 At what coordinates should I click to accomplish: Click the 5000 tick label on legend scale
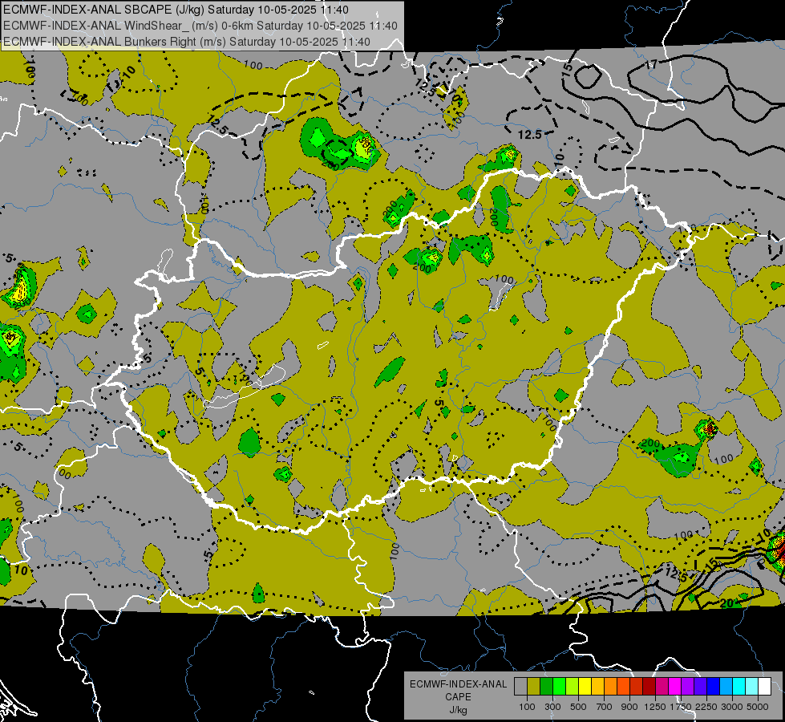point(758,707)
